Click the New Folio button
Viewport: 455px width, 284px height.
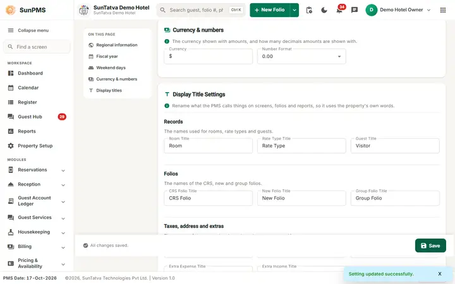tap(270, 10)
